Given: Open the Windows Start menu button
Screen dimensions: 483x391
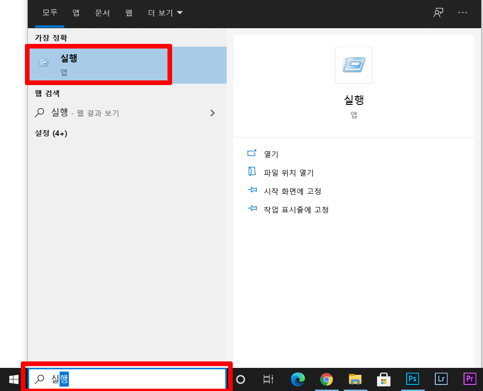Looking at the screenshot, I should click(13, 379).
